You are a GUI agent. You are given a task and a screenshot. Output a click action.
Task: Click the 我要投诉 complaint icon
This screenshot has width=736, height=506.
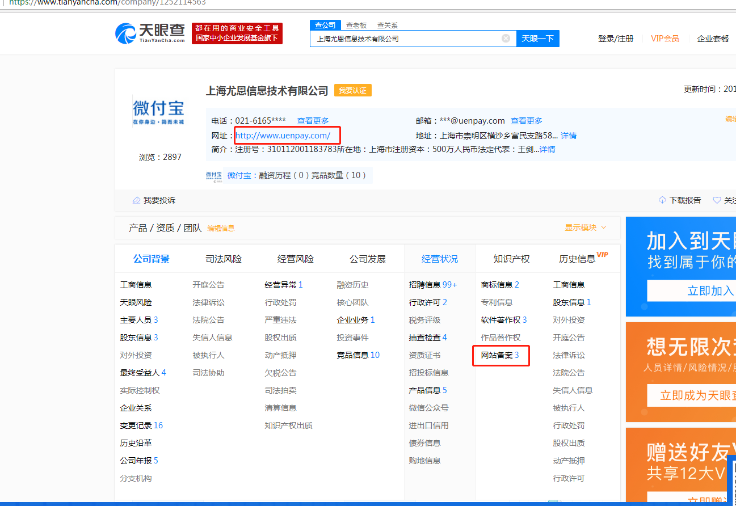136,200
